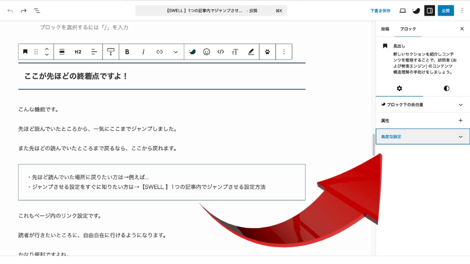The height and width of the screenshot is (264, 470).
Task: Switch to the ブロック tab
Action: click(x=408, y=29)
